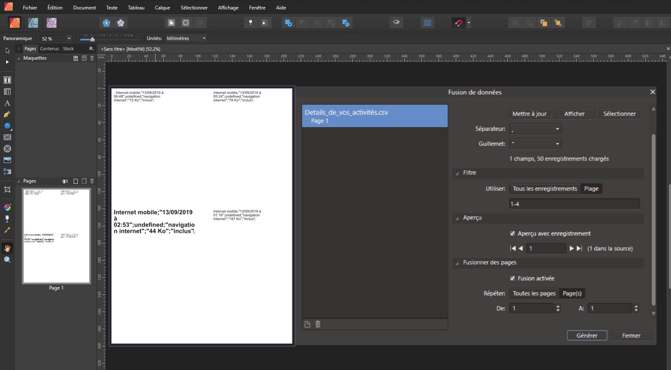Open the Guillemet dropdown
The height and width of the screenshot is (370, 671).
click(535, 144)
